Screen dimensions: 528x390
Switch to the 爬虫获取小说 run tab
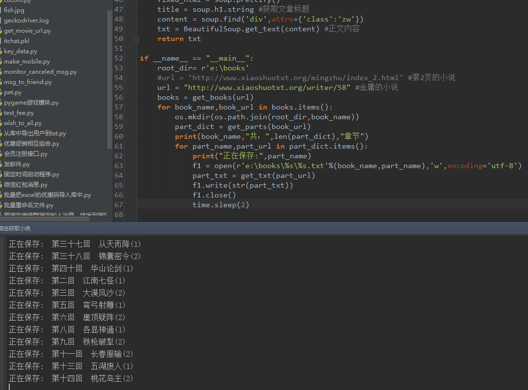pyautogui.click(x=15, y=228)
